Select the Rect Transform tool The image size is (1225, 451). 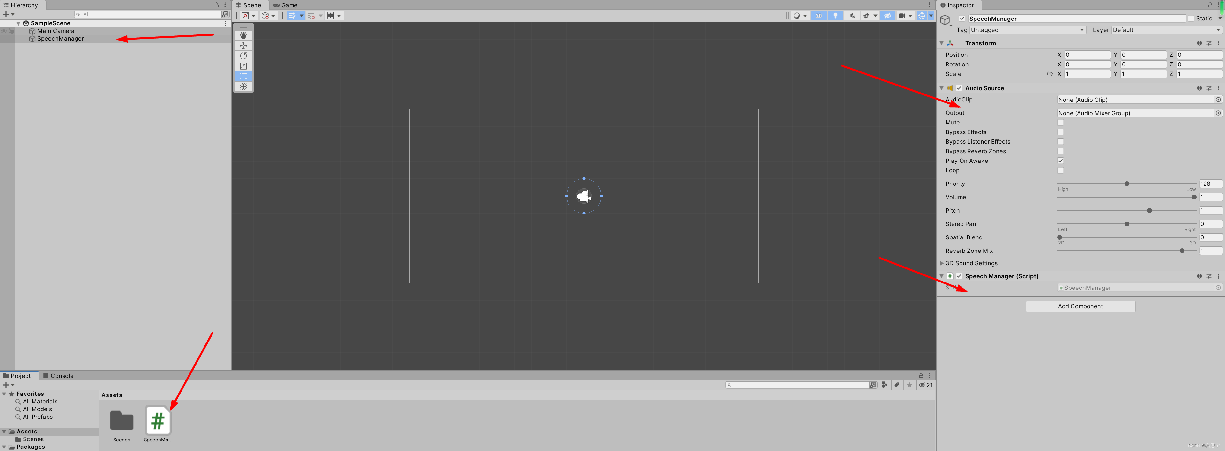244,76
